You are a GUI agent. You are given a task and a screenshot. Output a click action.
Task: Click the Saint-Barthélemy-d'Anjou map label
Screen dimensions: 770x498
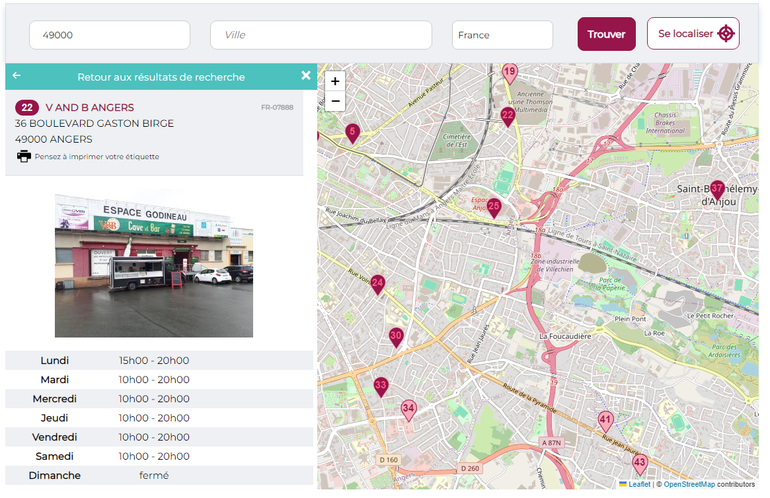pos(718,196)
